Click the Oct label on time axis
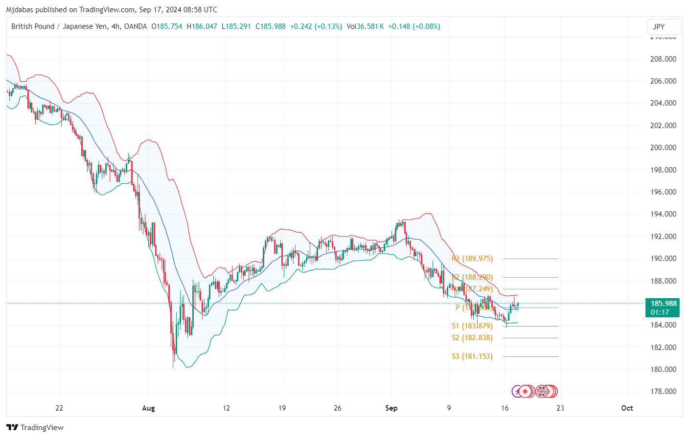Screen dimensions: 689x438 (627, 408)
